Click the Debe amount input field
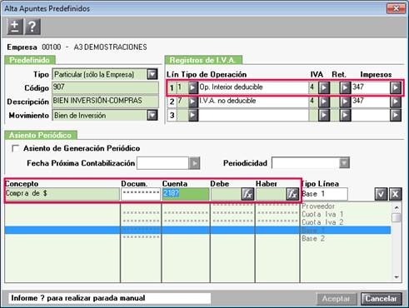 tap(226, 194)
